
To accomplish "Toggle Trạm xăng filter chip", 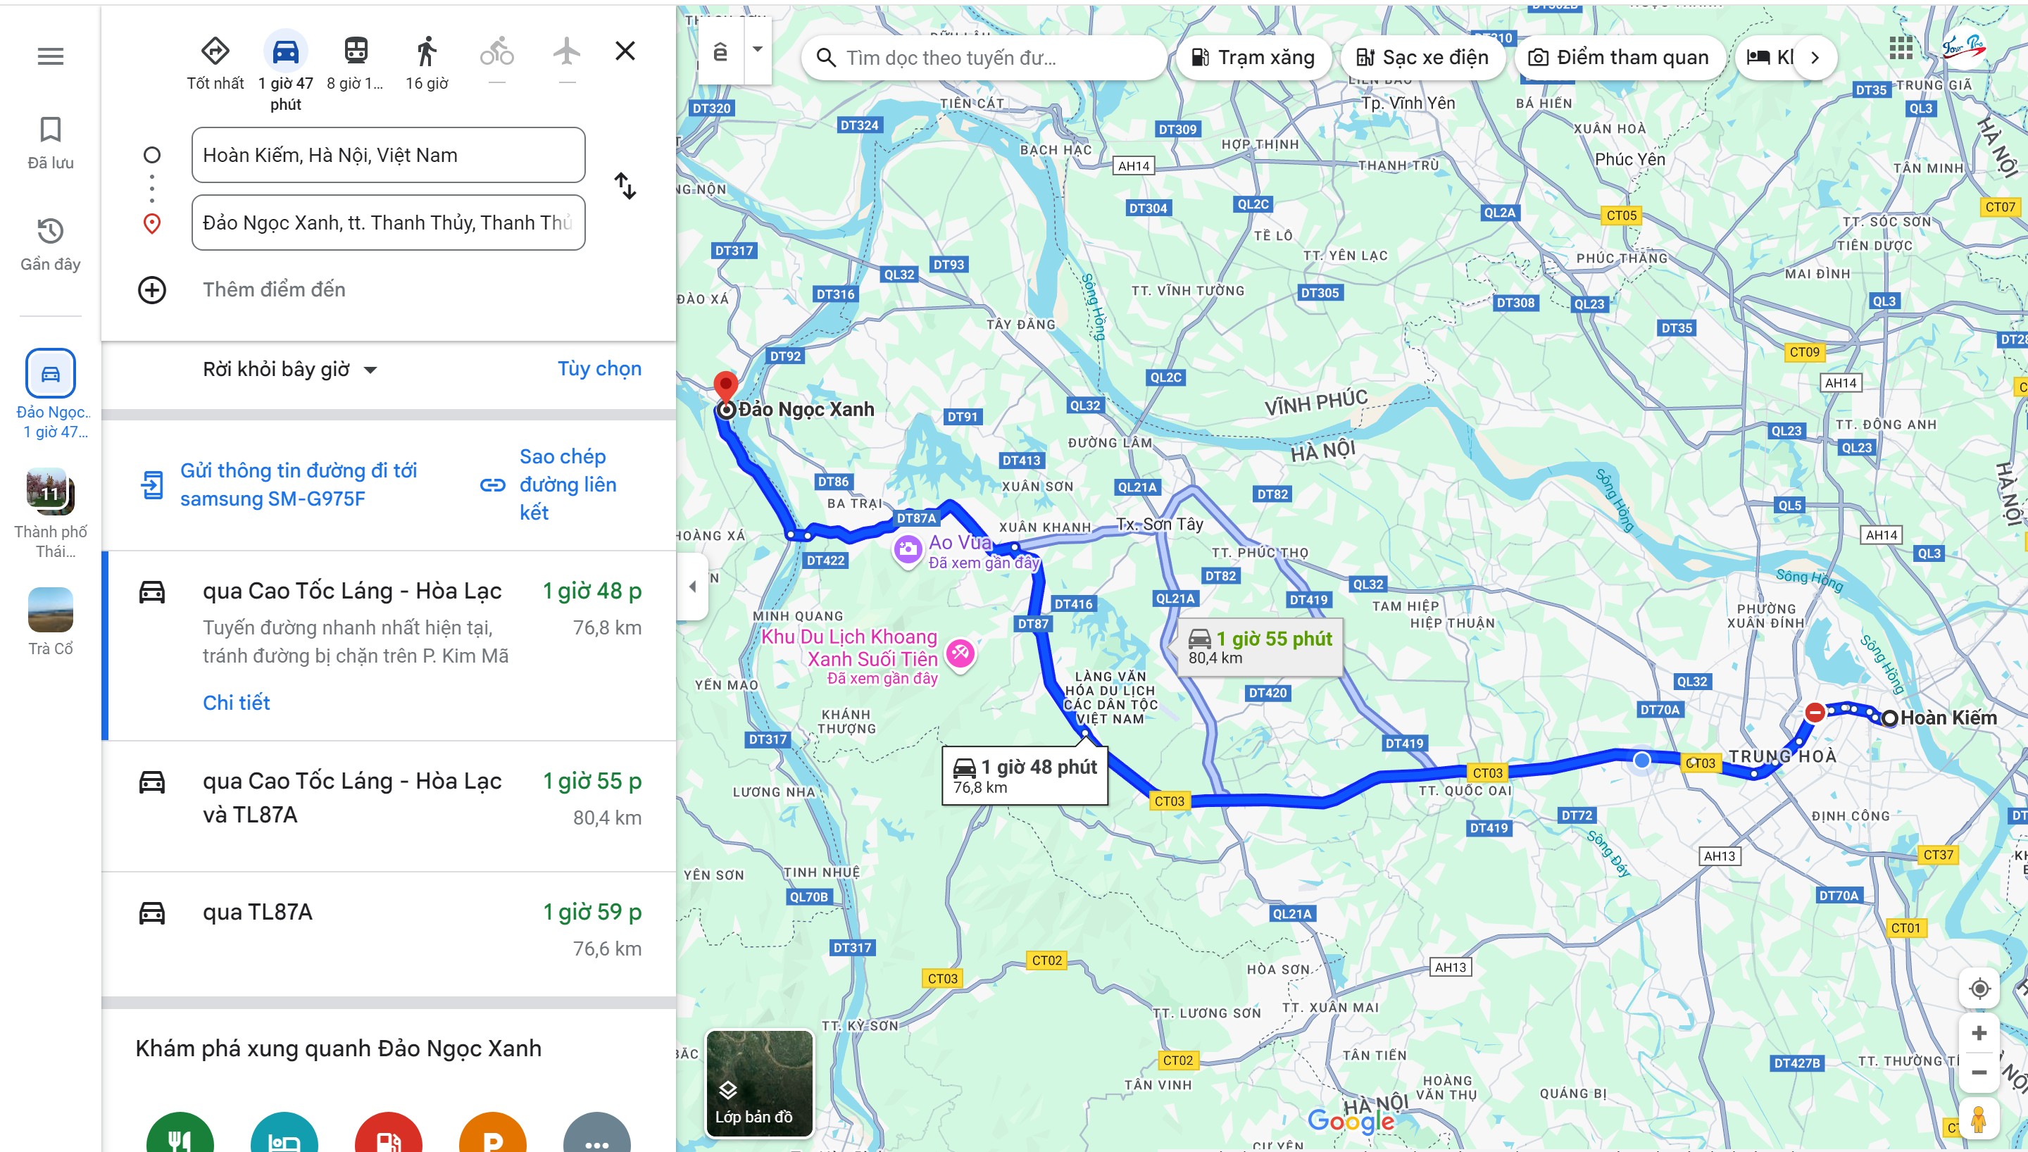I will point(1253,58).
